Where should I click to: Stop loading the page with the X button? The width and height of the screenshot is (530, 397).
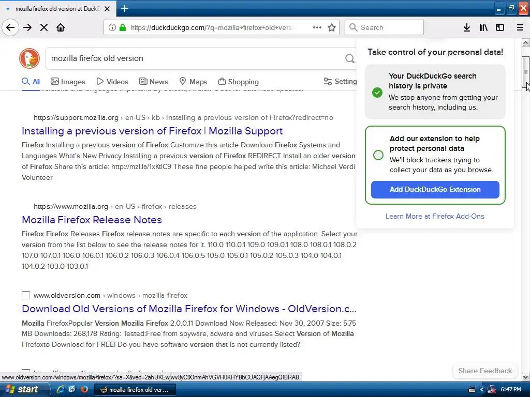[44, 27]
